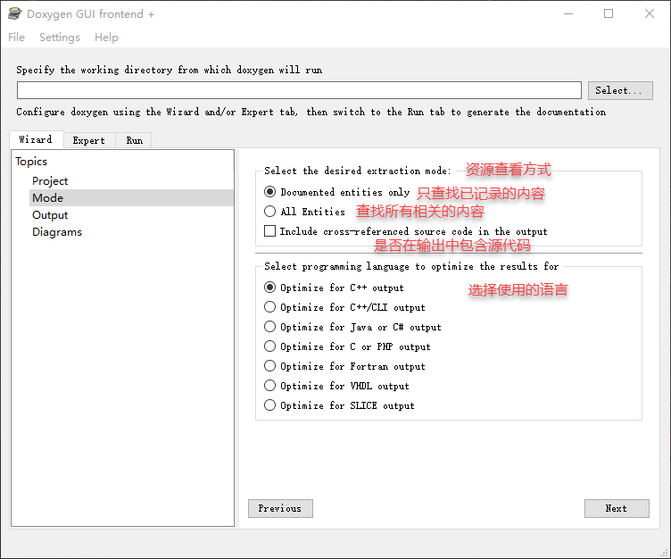The image size is (671, 559).
Task: Open the Help menu
Action: click(106, 38)
